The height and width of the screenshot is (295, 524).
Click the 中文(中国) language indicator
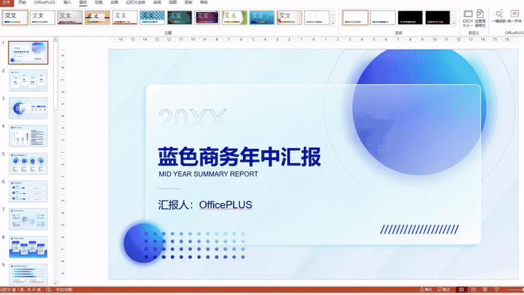click(x=64, y=290)
